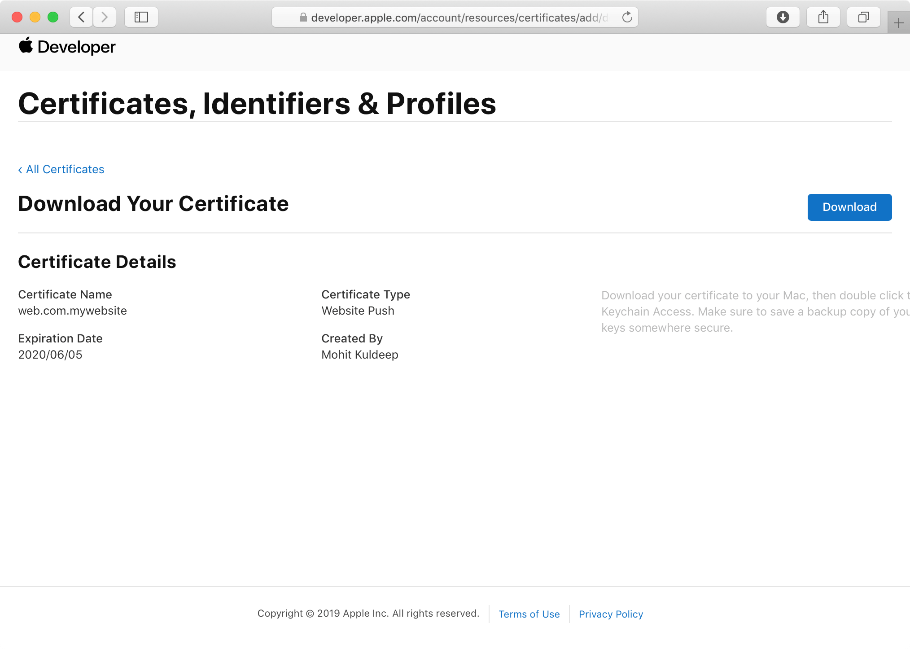The height and width of the screenshot is (649, 910).
Task: Click the Certificates, Identifiers & Profiles heading
Action: point(257,104)
